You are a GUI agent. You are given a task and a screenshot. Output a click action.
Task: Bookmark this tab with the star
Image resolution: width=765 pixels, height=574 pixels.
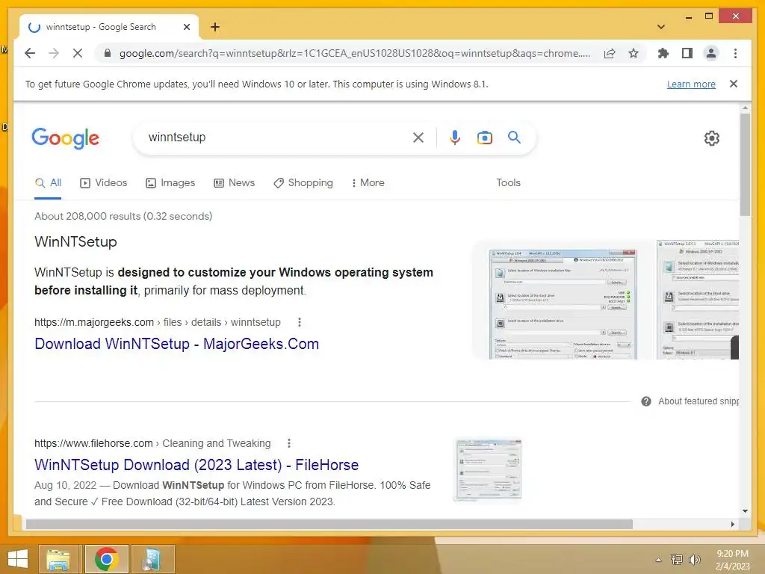pyautogui.click(x=634, y=53)
